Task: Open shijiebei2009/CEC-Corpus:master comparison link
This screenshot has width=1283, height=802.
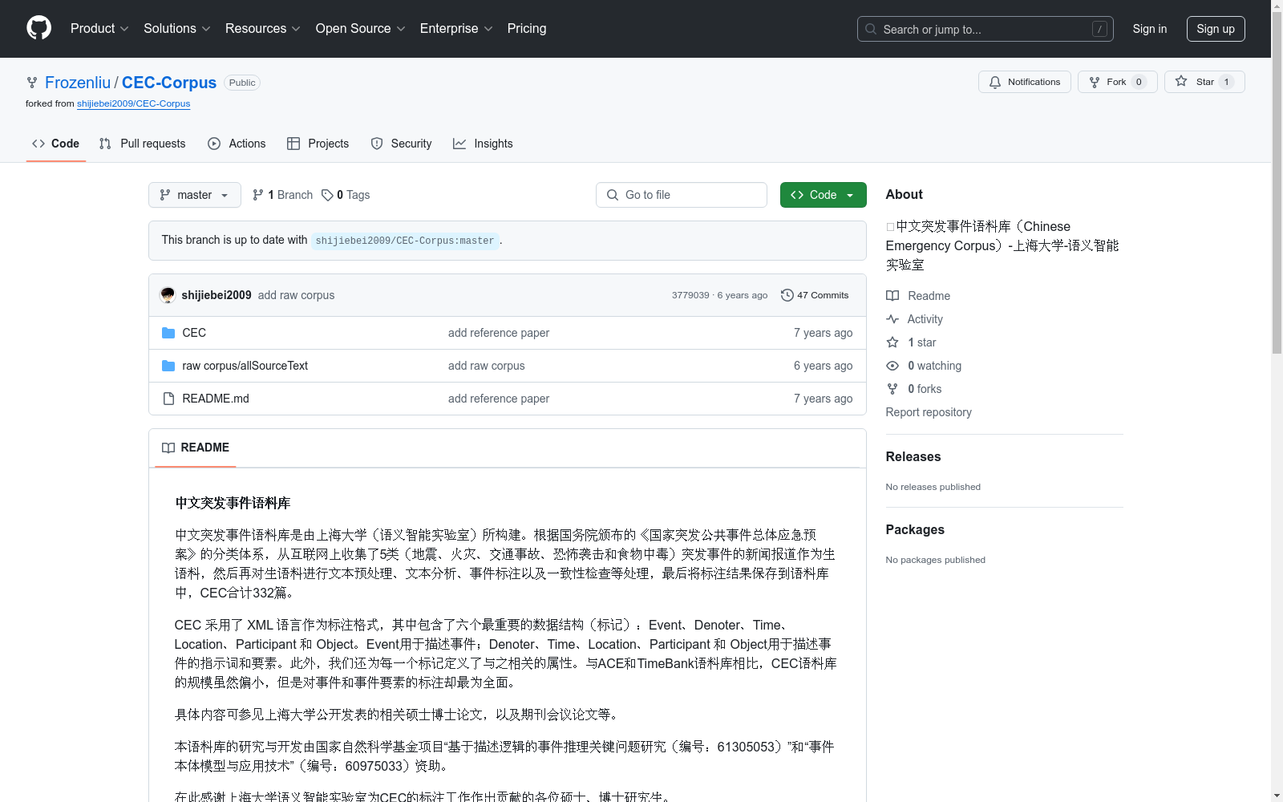Action: click(x=405, y=241)
